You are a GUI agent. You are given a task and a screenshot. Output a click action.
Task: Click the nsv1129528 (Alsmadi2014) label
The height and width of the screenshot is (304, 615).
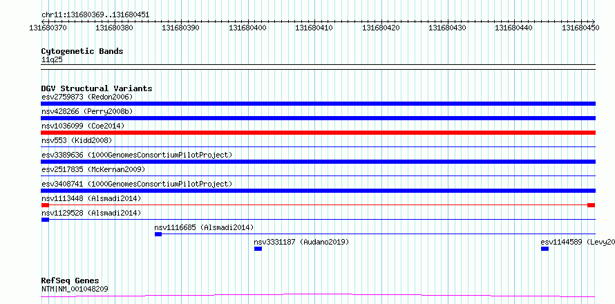pyautogui.click(x=91, y=213)
